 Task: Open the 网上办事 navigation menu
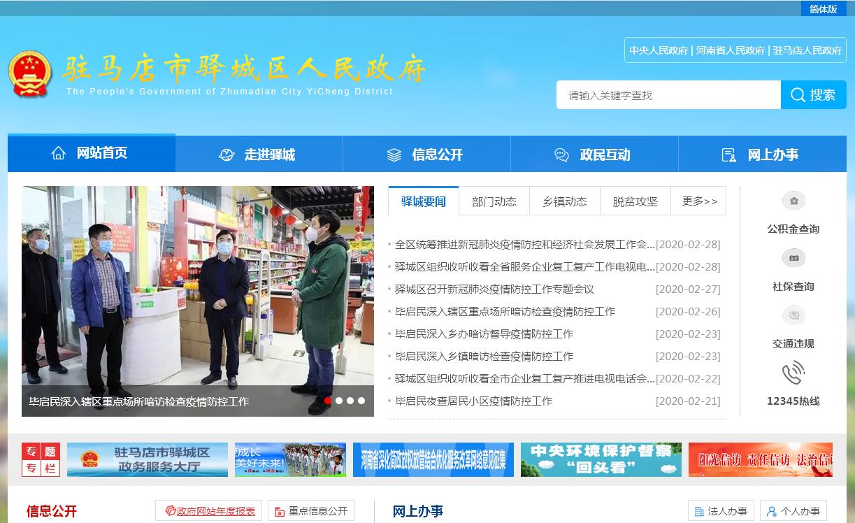coord(762,155)
